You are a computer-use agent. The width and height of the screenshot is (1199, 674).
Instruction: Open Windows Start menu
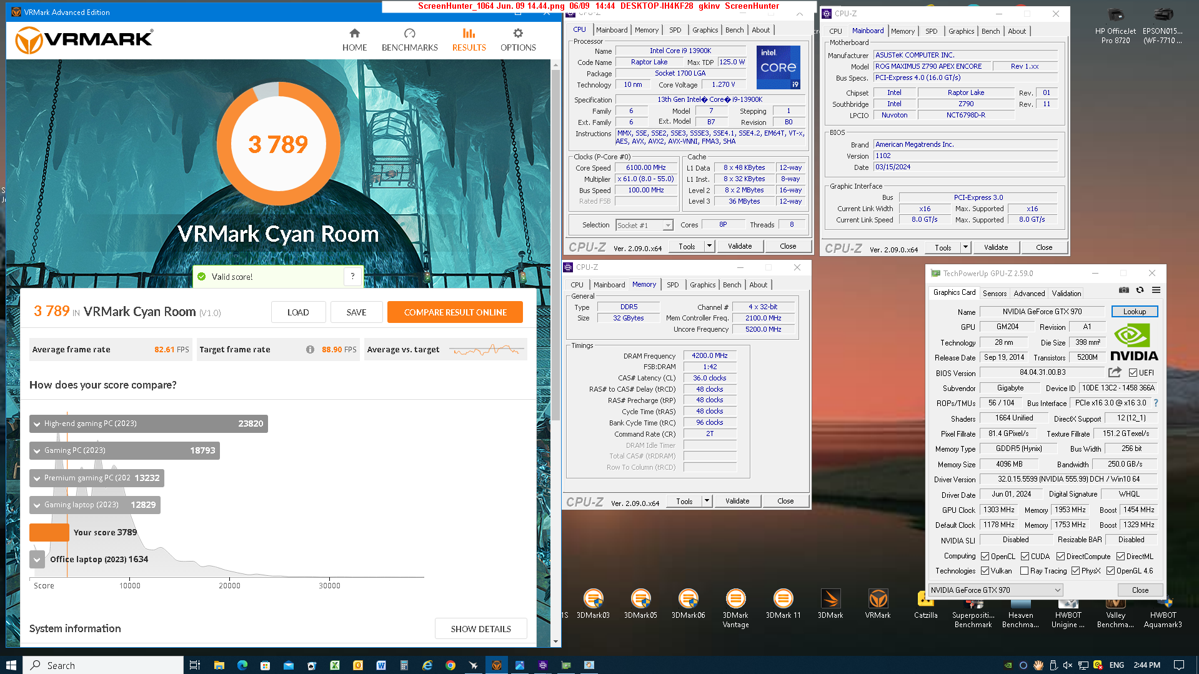coord(11,665)
